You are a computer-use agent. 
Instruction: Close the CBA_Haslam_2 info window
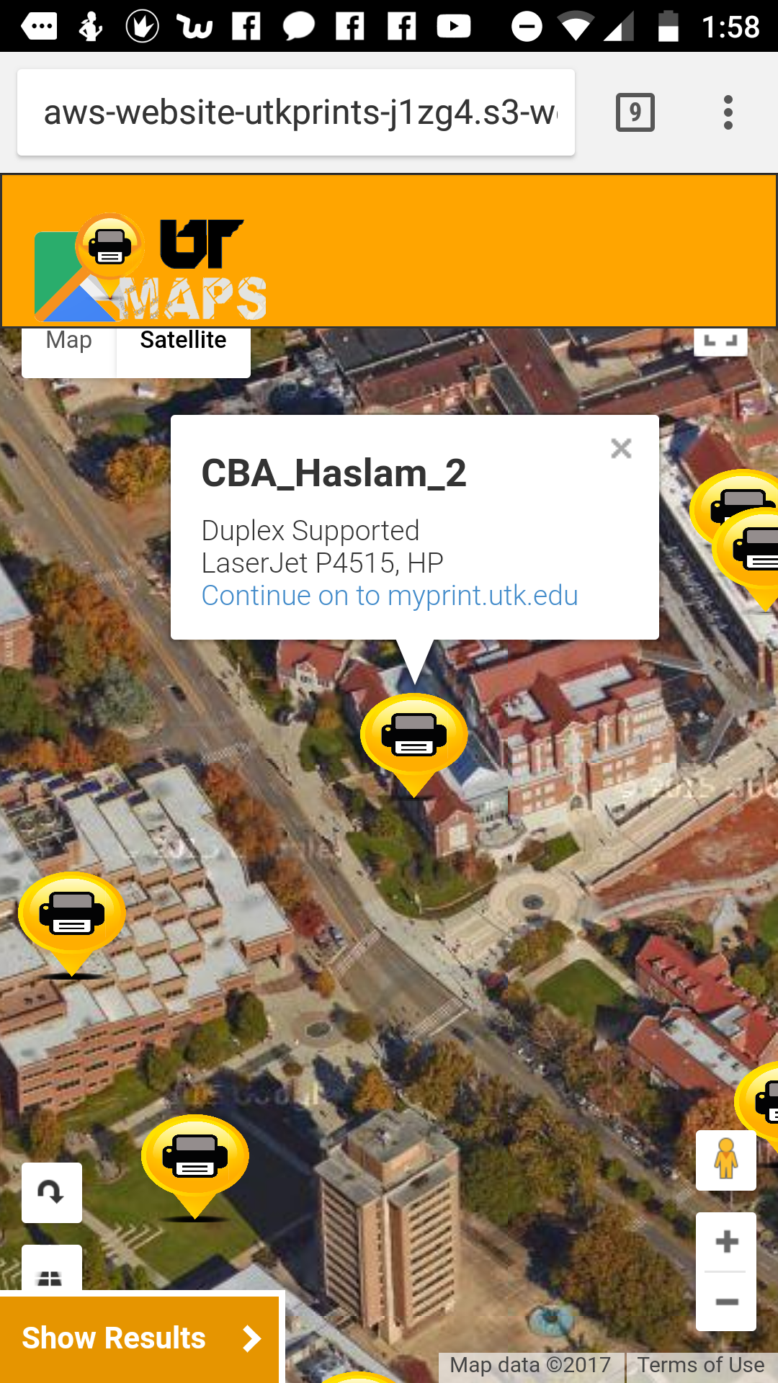(x=621, y=448)
